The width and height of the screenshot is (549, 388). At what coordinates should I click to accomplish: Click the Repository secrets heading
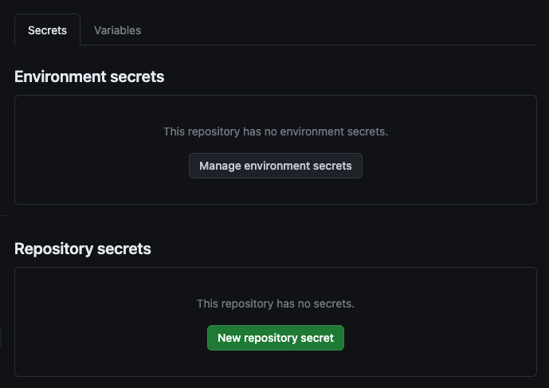pyautogui.click(x=83, y=249)
